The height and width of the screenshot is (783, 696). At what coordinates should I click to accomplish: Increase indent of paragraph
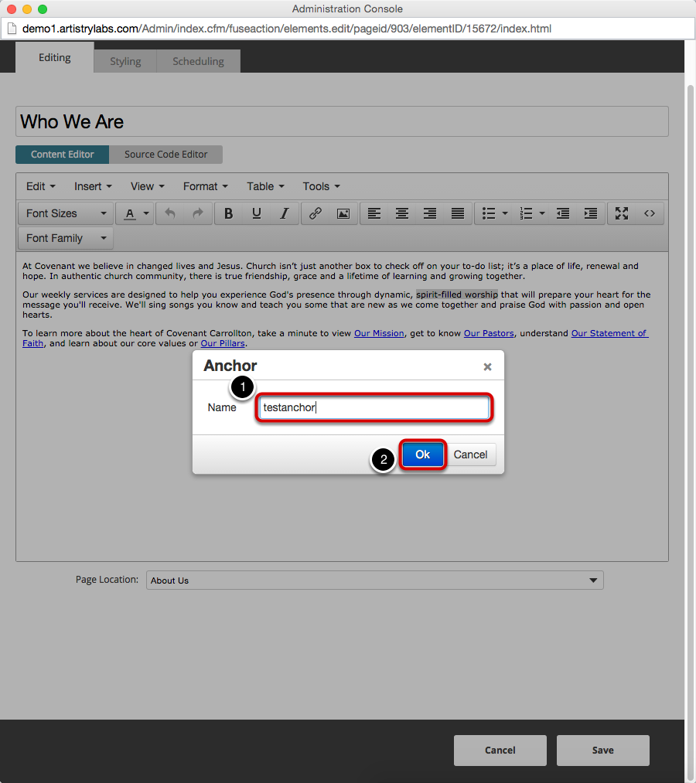coord(591,213)
